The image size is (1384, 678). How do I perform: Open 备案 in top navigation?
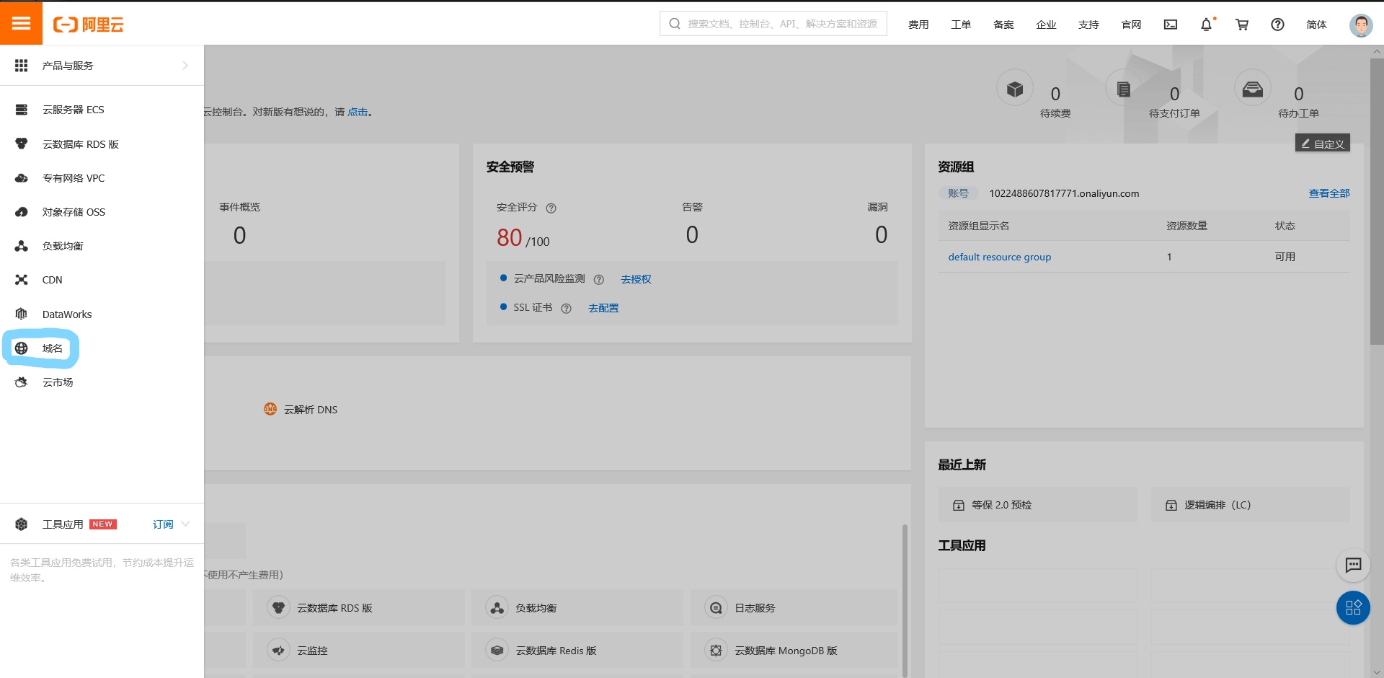click(1003, 25)
